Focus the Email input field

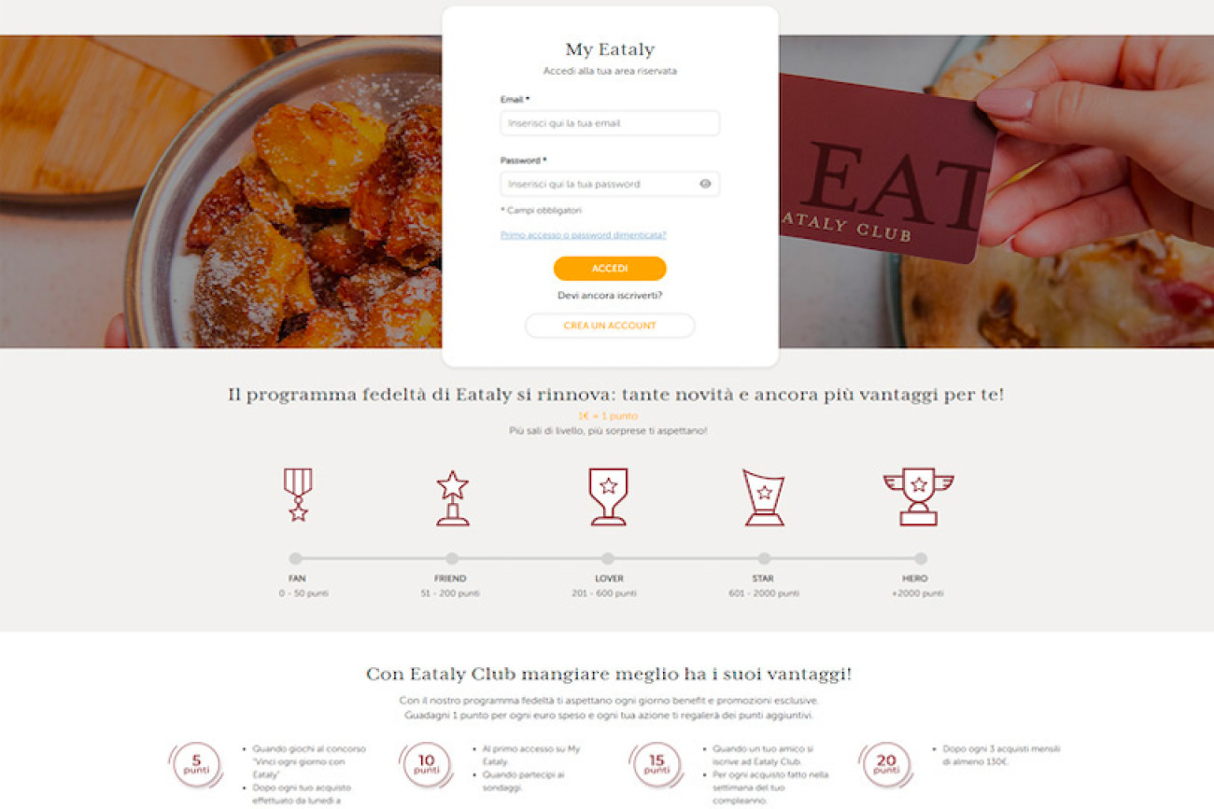pos(610,123)
